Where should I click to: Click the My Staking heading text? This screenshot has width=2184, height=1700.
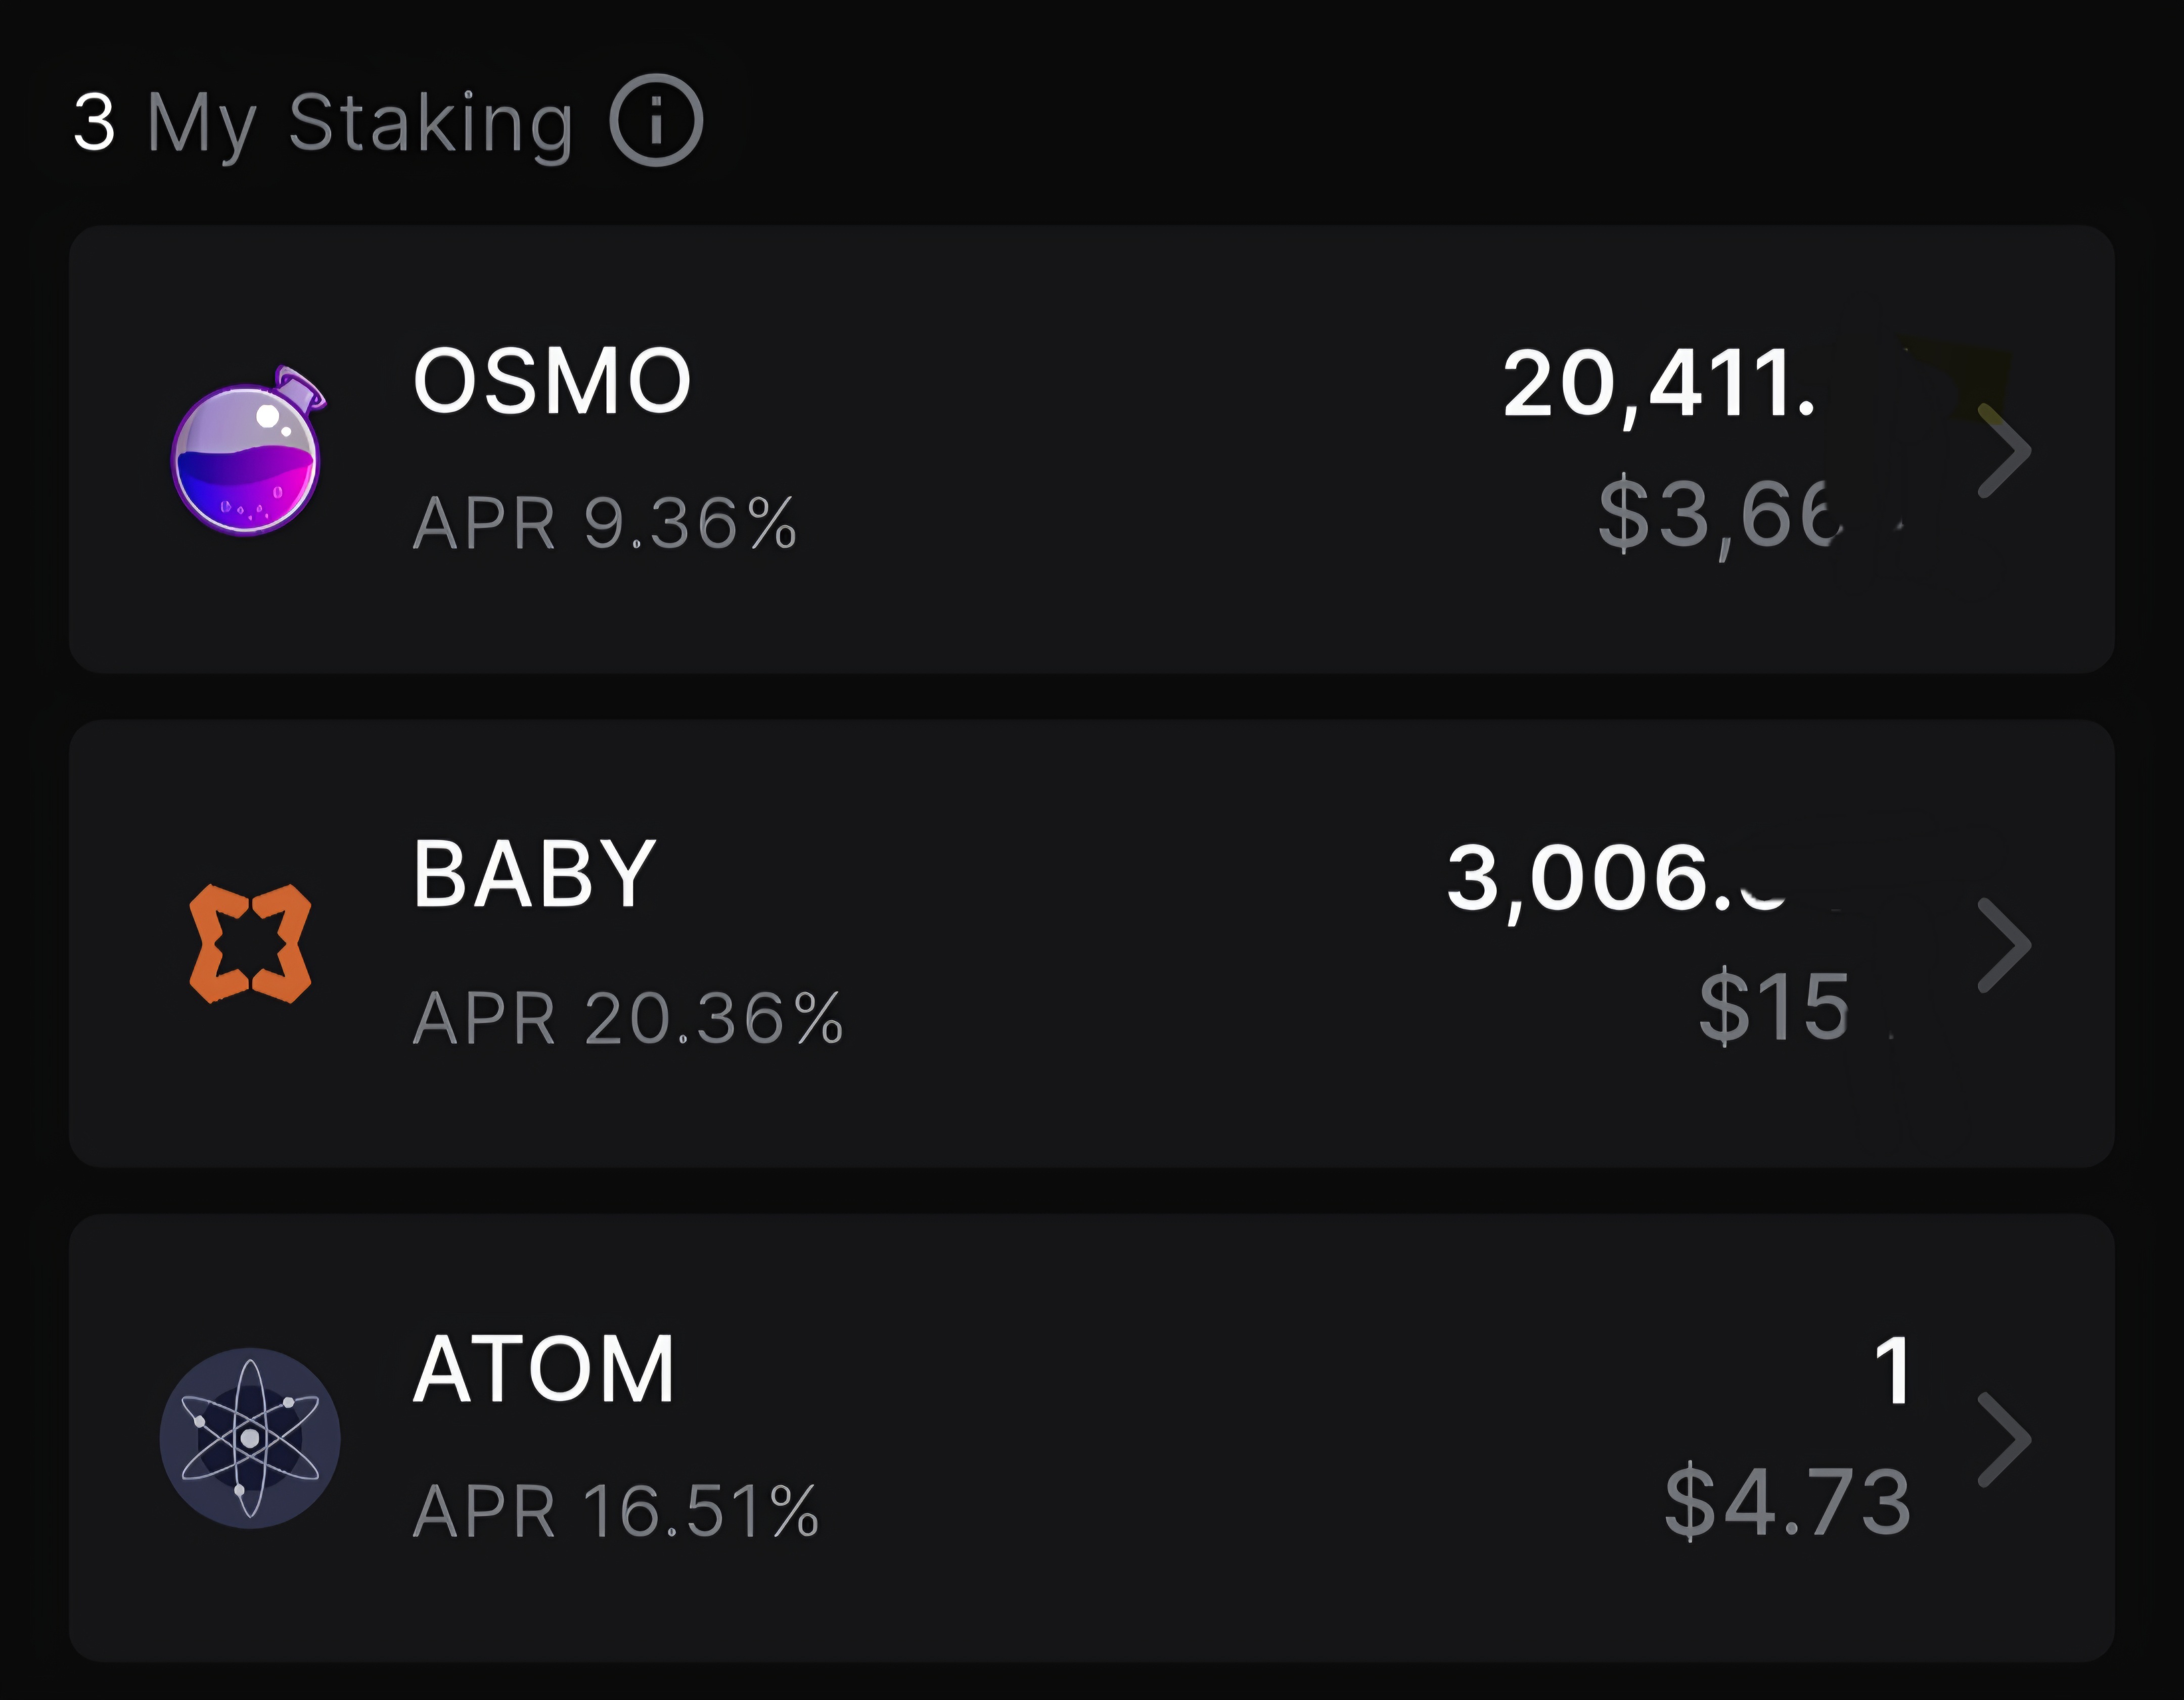(x=360, y=124)
